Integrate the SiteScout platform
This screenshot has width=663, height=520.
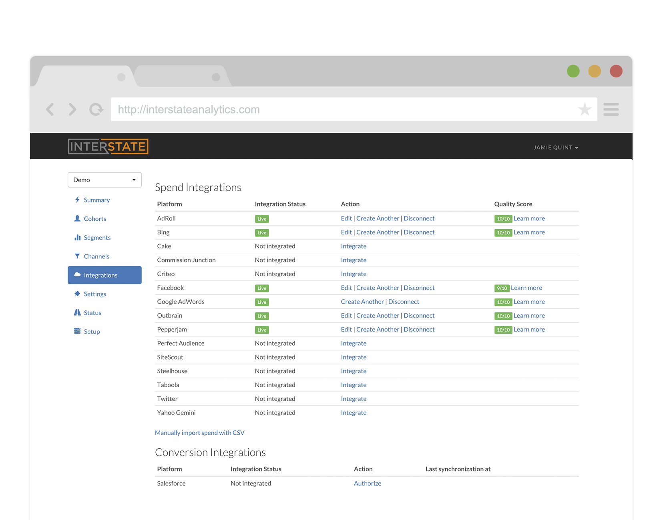pos(354,357)
